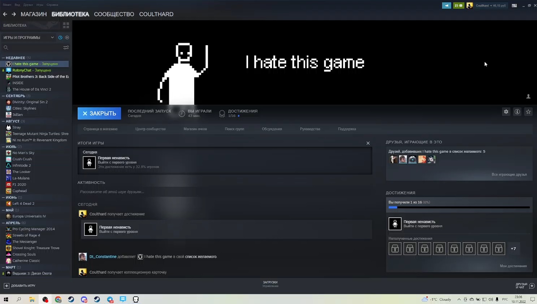537x304 pixels.
Task: Open Friends and Chat plus icon
Action: point(532,286)
